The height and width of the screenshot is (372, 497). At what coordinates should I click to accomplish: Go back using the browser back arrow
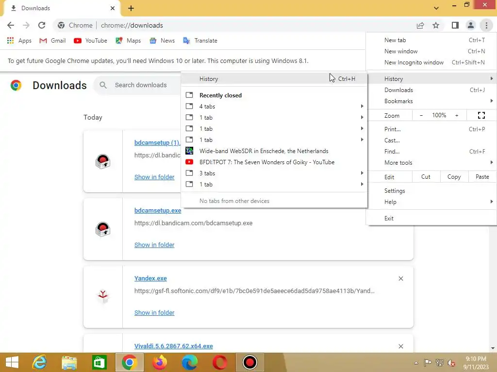pyautogui.click(x=11, y=25)
